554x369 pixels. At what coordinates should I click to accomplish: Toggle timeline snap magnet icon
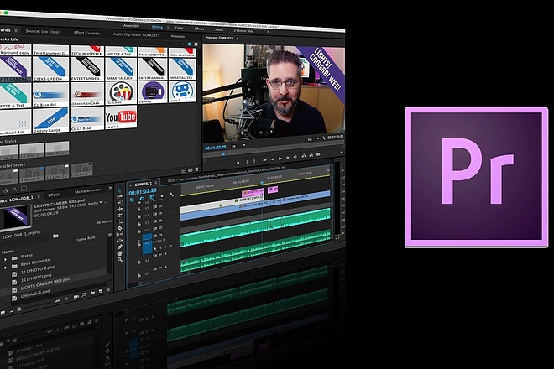pyautogui.click(x=141, y=199)
